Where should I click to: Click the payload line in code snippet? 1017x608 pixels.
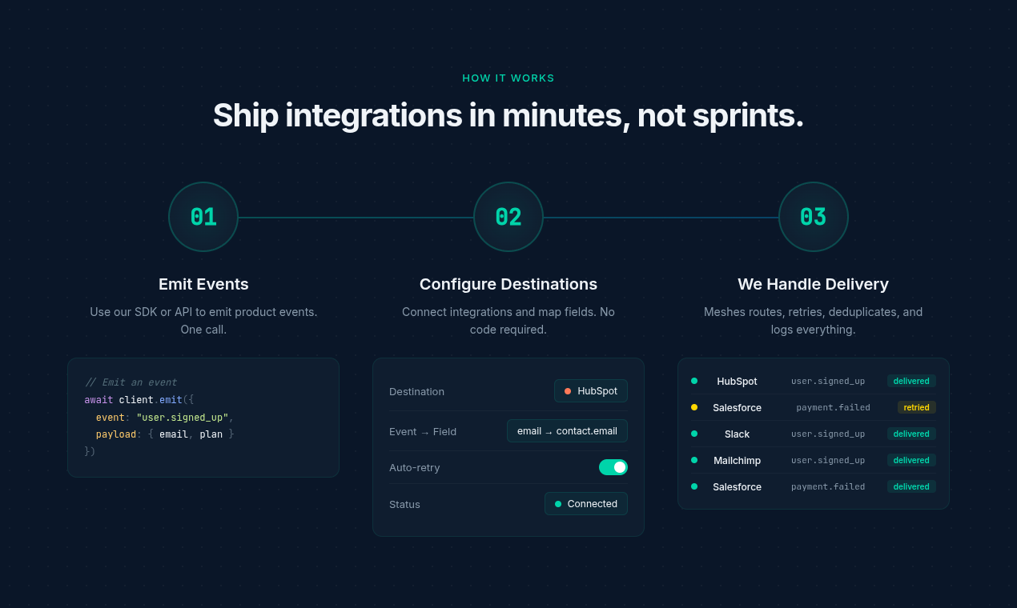165,434
